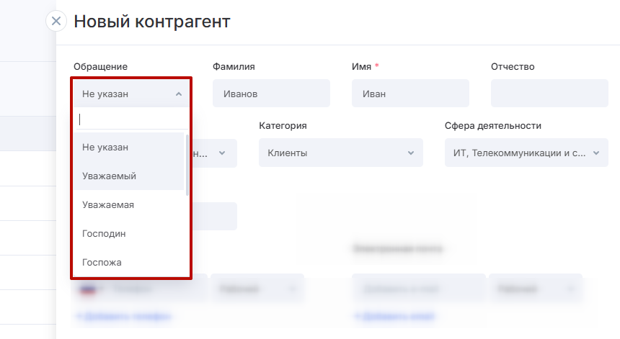Choose Уважаемый from the dropdown list
Viewport: 620px width, 339px height.
109,176
